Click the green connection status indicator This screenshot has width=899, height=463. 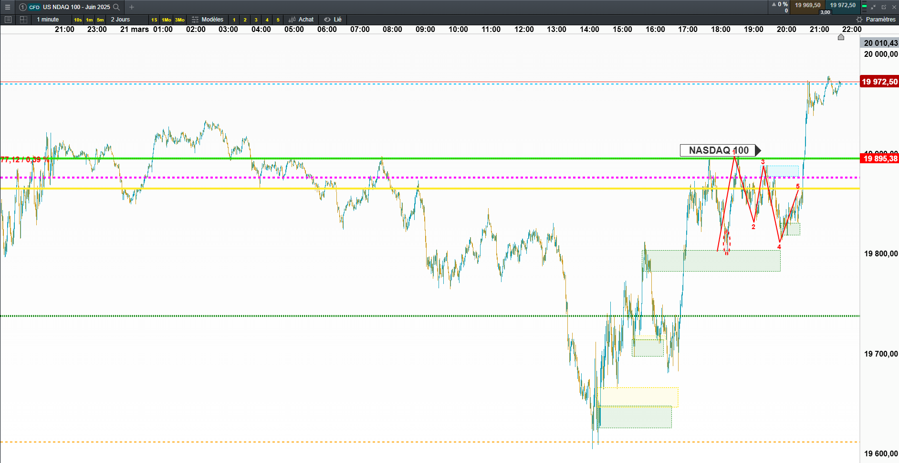point(864,7)
